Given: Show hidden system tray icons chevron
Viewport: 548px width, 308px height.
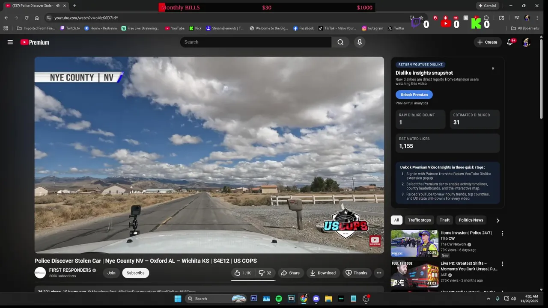Looking at the screenshot, I should pos(488,299).
